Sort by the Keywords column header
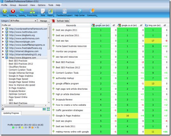Viewport: 171px width, 136px height. click(71, 25)
